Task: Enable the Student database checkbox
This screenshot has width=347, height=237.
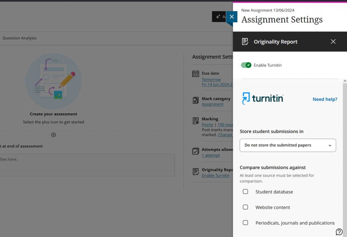Action: point(245,191)
